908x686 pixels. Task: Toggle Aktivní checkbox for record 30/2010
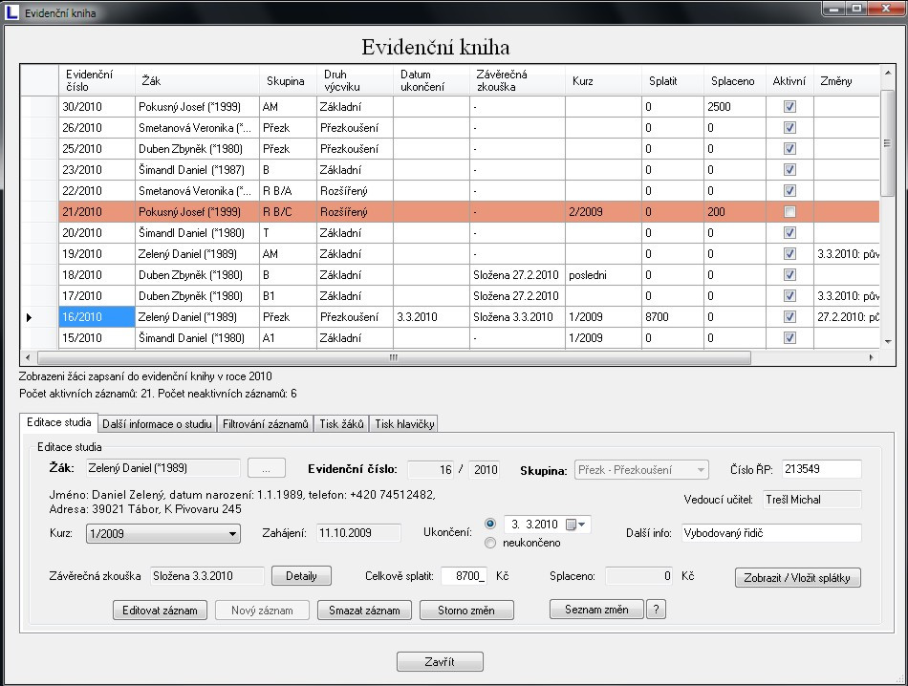click(x=789, y=106)
